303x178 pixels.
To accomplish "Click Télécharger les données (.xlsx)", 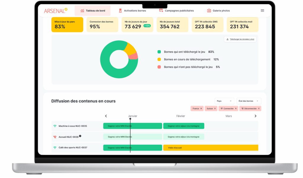I will [x=240, y=39].
